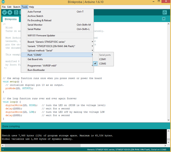Viewport: 171px width, 152px height.
Task: Select Burn Bootloader
Action: point(57,70)
